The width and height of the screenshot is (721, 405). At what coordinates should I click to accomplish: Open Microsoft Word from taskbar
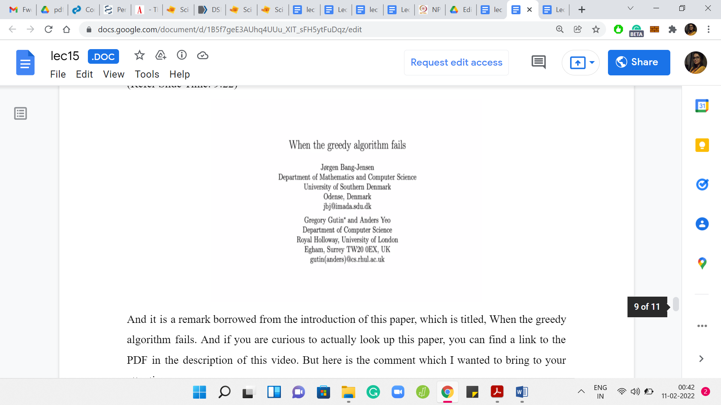click(522, 392)
